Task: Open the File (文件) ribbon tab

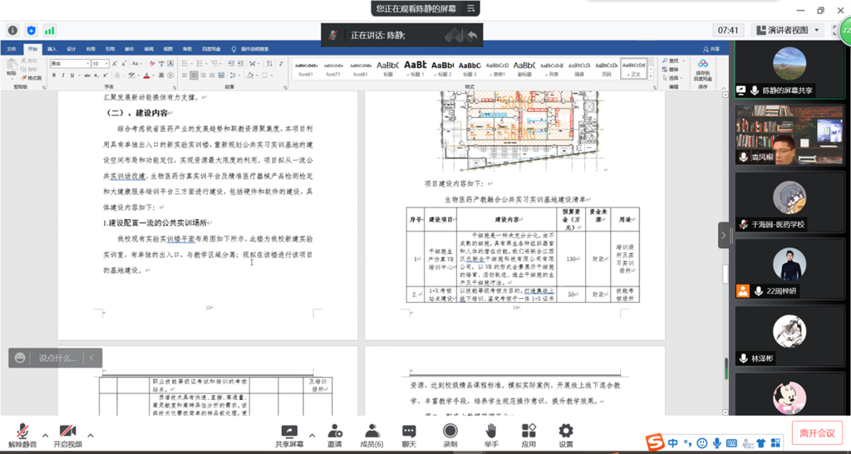Action: pos(12,49)
